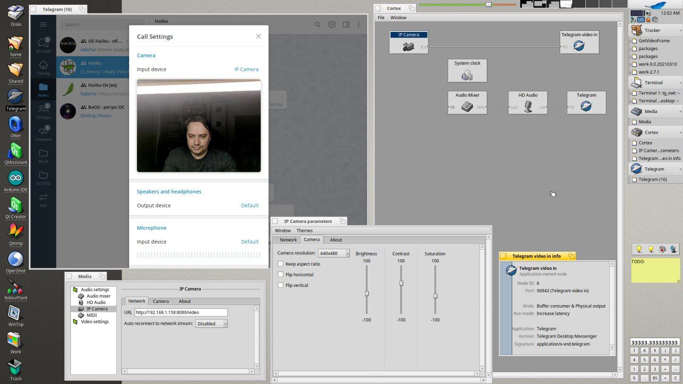Switch to About tab in Media window
The width and height of the screenshot is (683, 384).
click(x=185, y=301)
